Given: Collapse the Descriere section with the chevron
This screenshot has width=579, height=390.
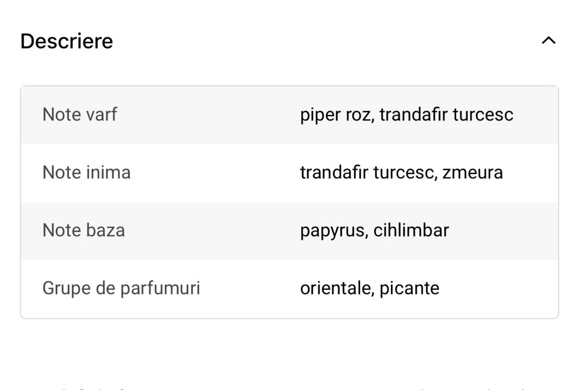Looking at the screenshot, I should (x=548, y=41).
